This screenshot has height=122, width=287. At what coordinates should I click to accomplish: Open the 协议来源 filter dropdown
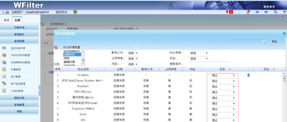[x=199, y=53]
